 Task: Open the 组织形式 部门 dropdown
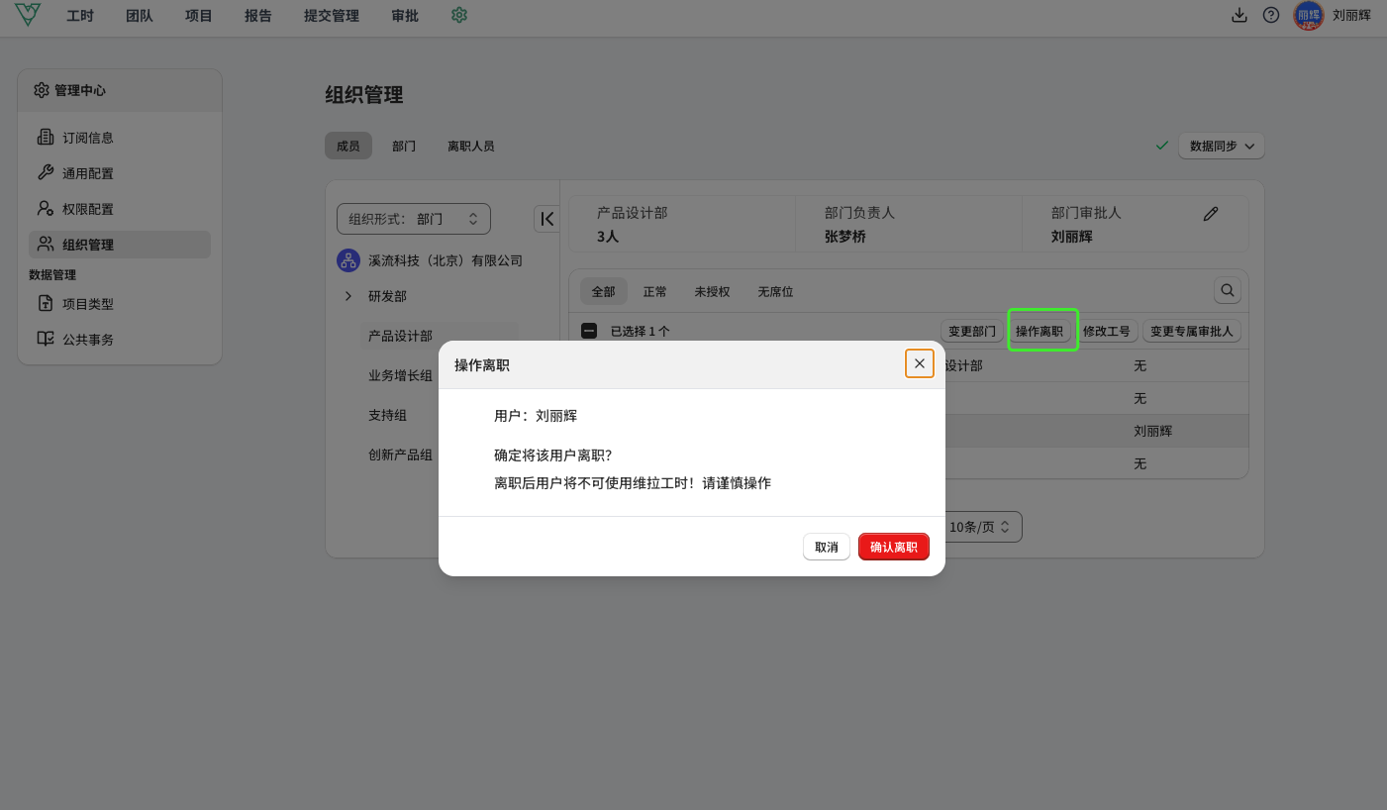click(414, 219)
